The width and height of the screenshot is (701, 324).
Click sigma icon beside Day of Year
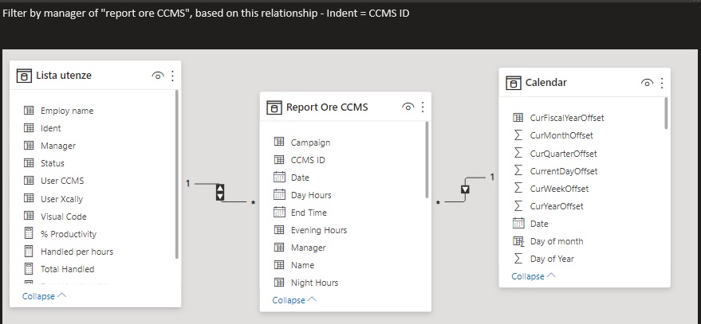click(x=518, y=259)
